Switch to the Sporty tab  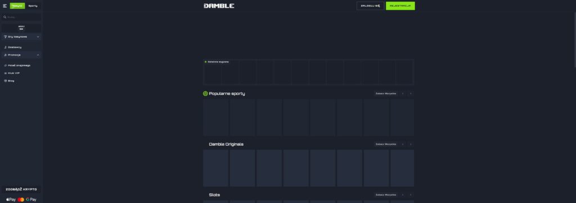click(x=33, y=6)
